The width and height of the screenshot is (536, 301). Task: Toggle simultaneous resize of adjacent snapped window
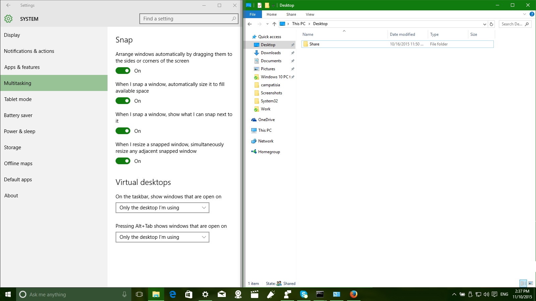[123, 161]
